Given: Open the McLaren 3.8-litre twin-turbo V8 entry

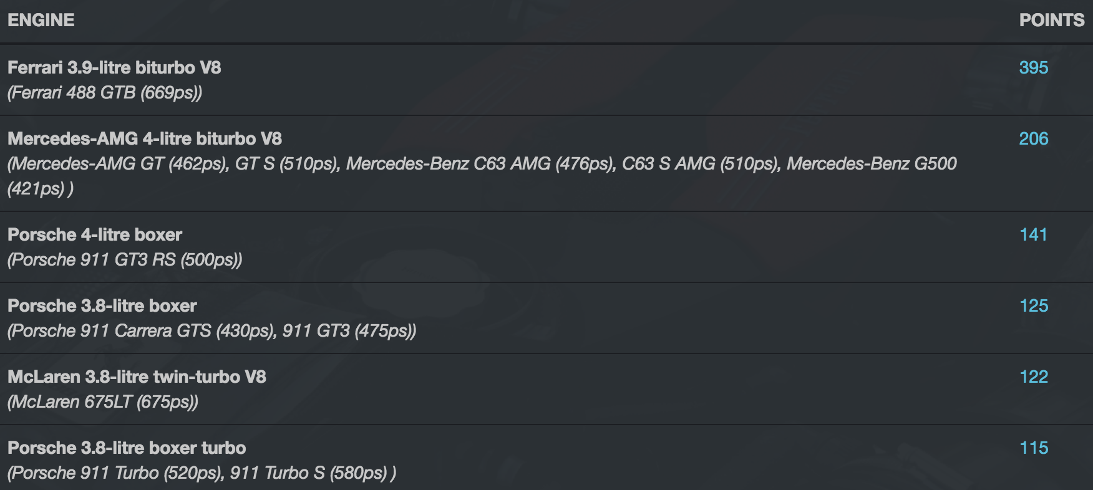Looking at the screenshot, I should pyautogui.click(x=137, y=377).
